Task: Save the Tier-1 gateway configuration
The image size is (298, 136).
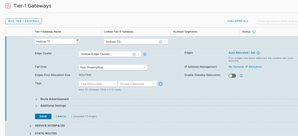Action: [x=43, y=116]
